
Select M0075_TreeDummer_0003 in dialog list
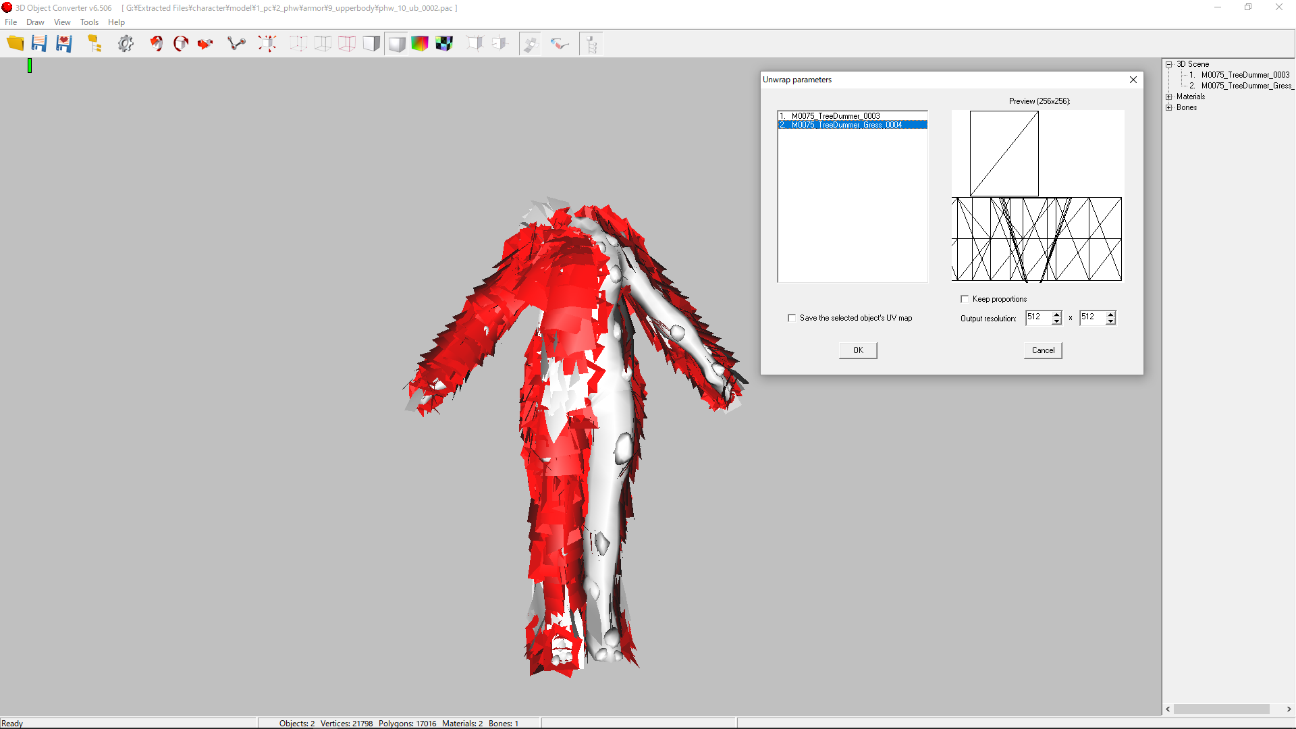[836, 116]
